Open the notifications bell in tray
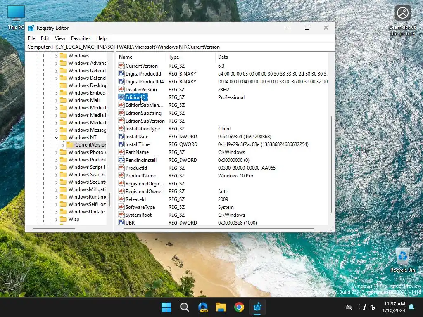 (x=412, y=307)
